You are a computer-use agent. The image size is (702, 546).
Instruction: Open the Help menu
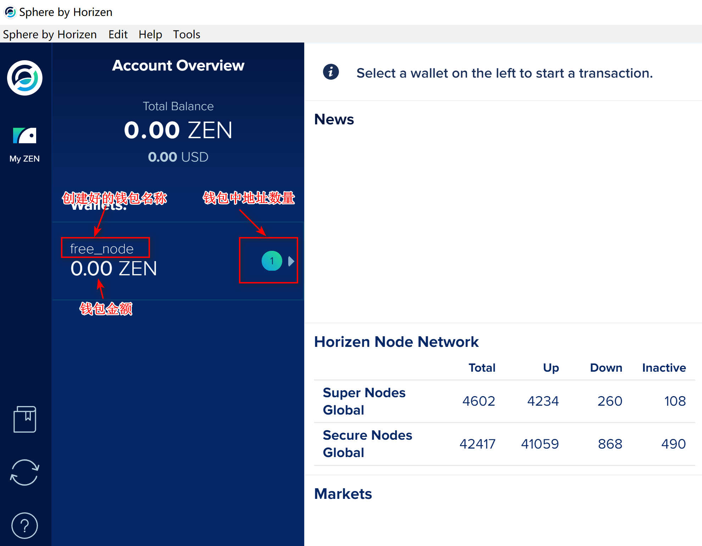(x=150, y=34)
